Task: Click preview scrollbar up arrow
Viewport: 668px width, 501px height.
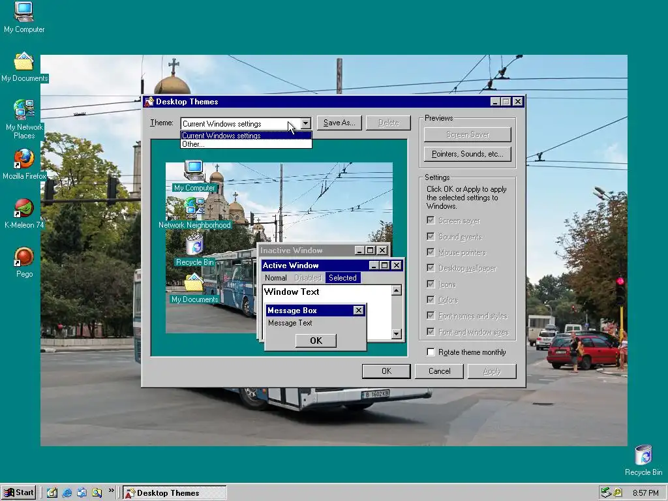Action: [x=396, y=290]
